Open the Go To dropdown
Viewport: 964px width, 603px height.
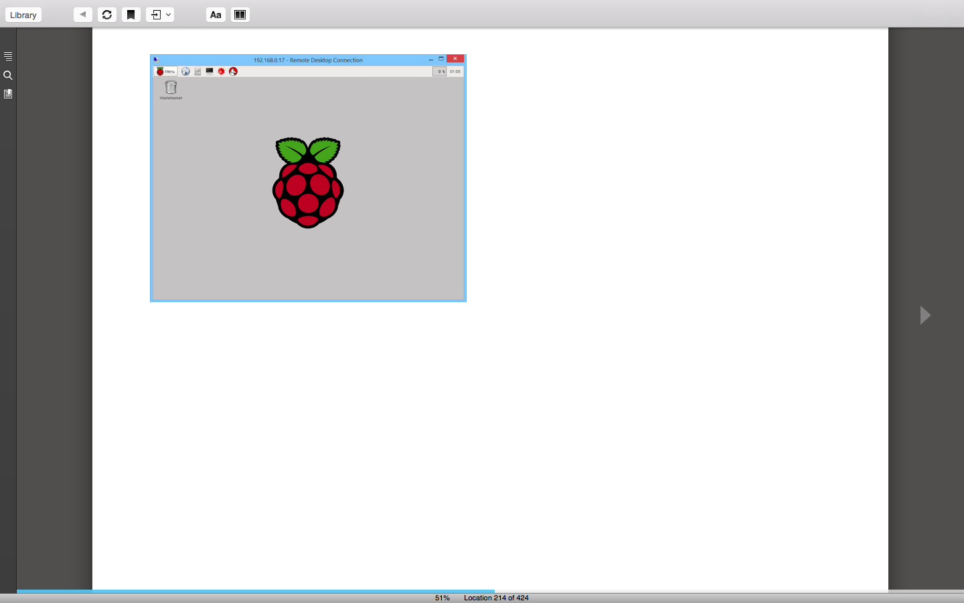coord(160,15)
